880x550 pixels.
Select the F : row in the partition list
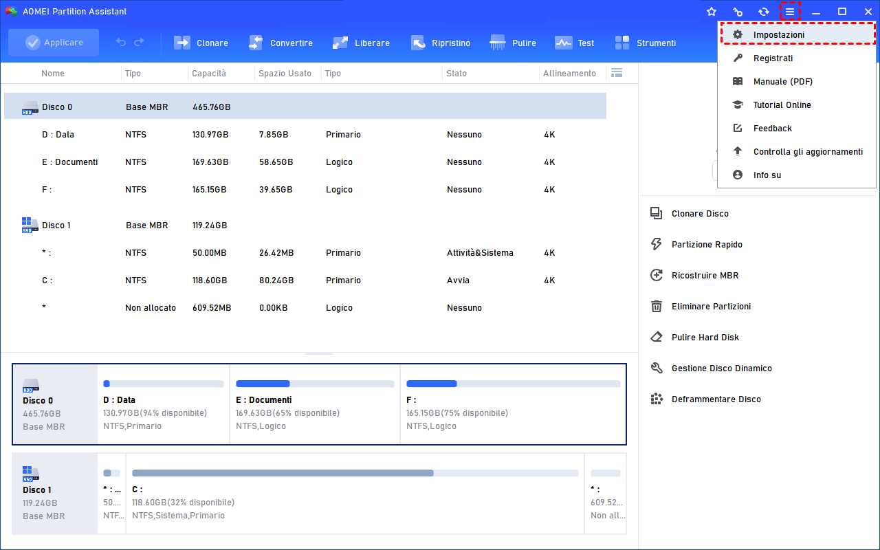coord(305,190)
